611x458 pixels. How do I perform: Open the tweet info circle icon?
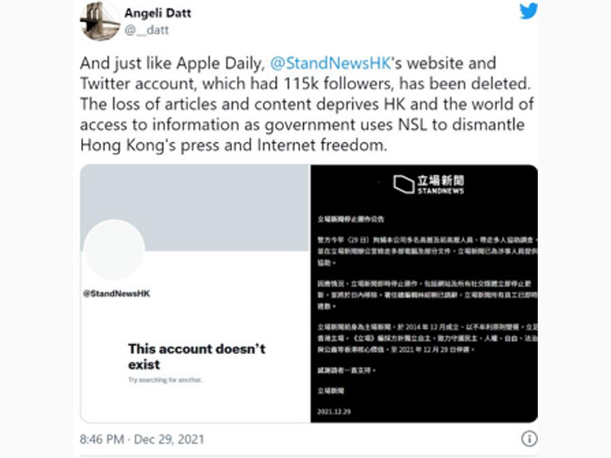pos(529,438)
